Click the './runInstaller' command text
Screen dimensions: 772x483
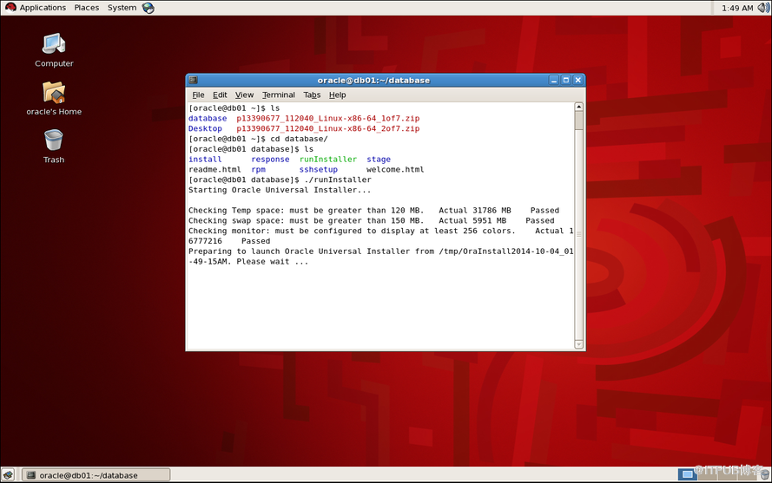click(x=338, y=180)
